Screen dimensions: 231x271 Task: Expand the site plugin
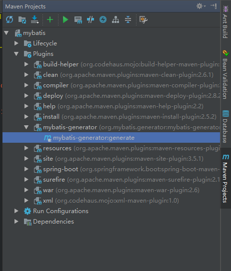(x=26, y=159)
